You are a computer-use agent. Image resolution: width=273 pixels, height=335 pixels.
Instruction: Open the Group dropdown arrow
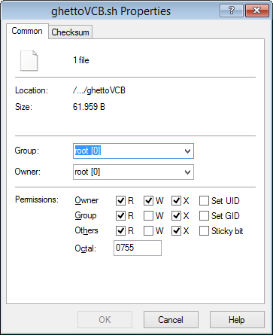point(187,151)
